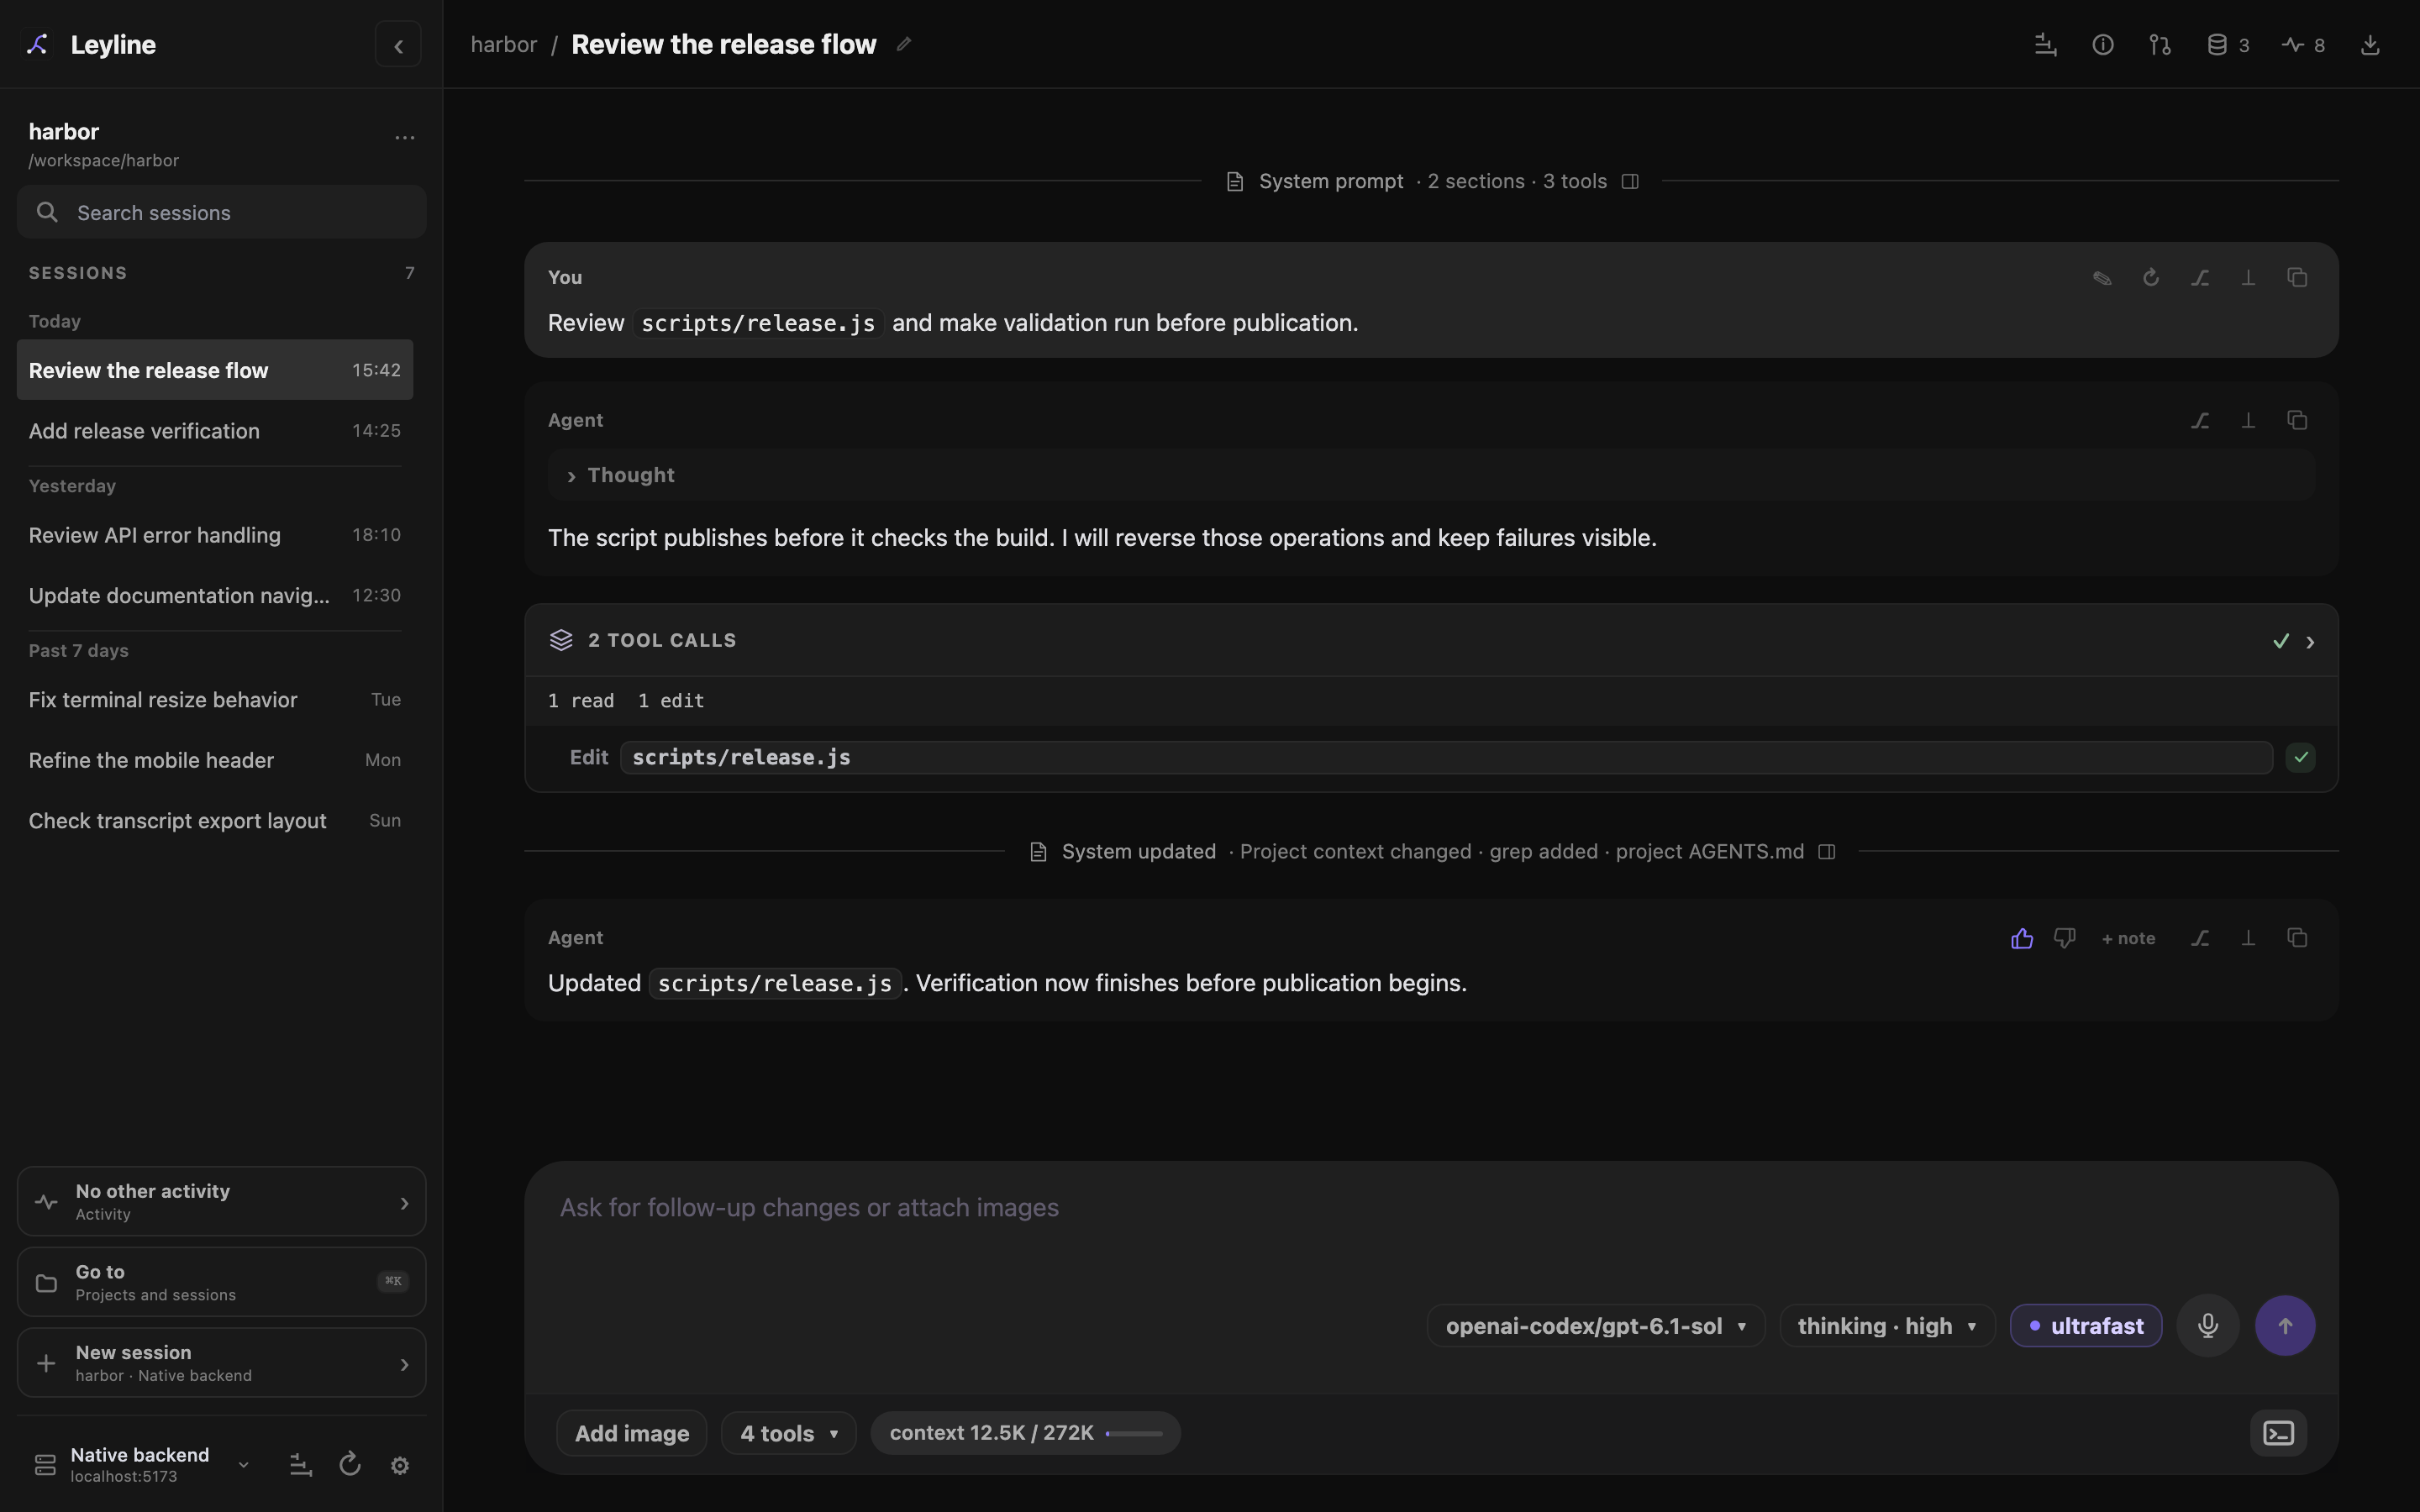Open the openai-codex/gpt-6.1-sol model dropdown
This screenshot has height=1512, width=2420.
click(1596, 1326)
